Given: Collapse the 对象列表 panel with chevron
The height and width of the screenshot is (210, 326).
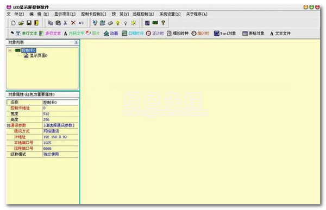Looking at the screenshot, I should (76, 42).
